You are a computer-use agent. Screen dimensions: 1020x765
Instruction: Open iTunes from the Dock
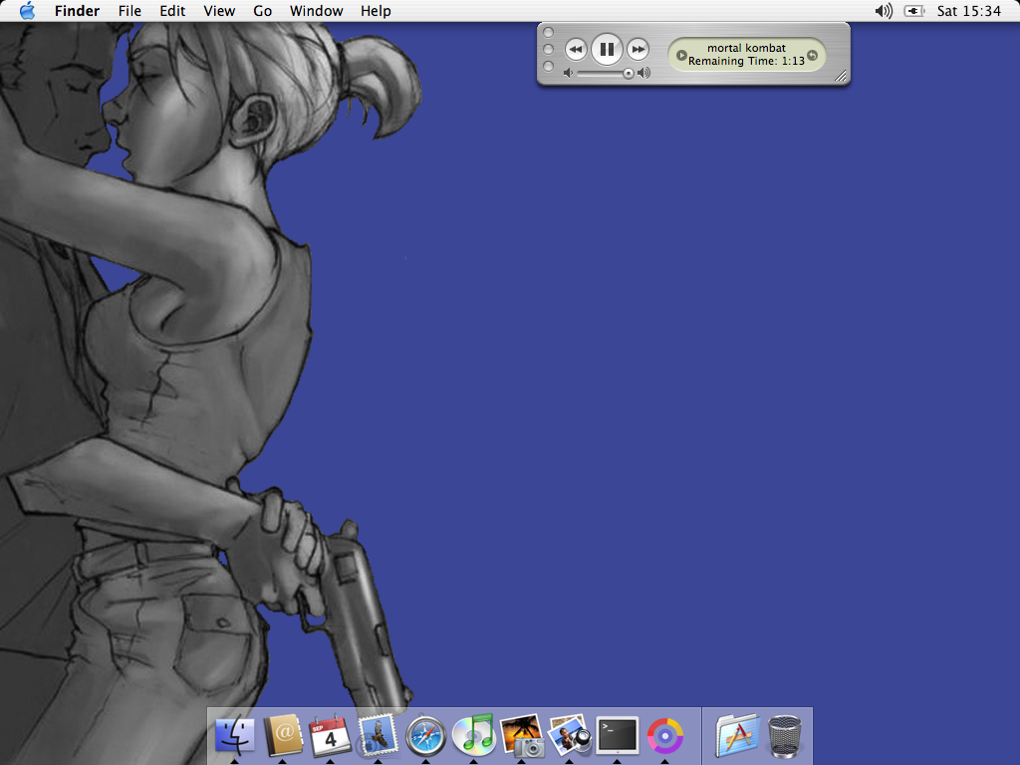coord(473,735)
